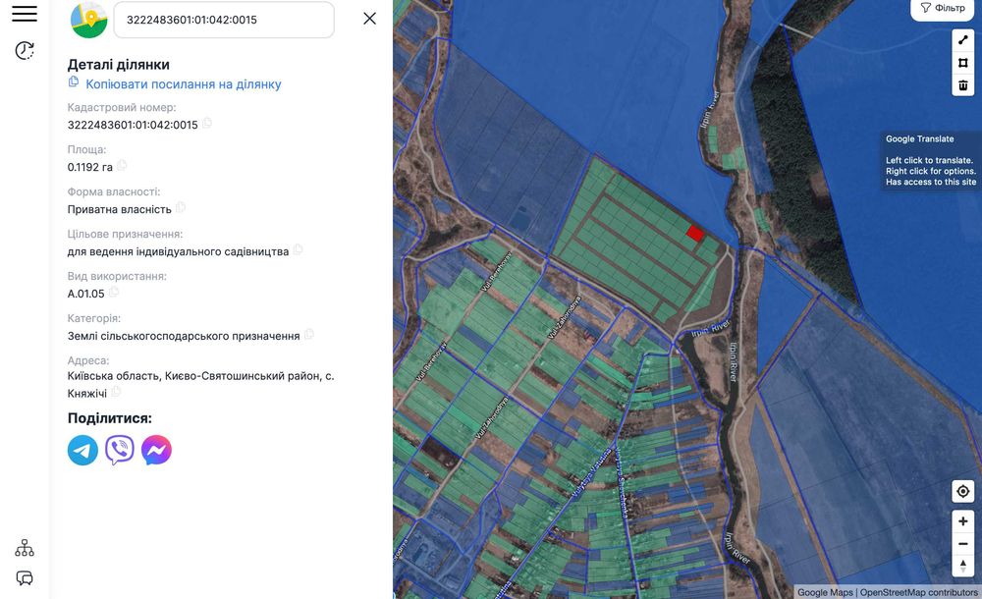Screen dimensions: 982x599
Task: Click the 'Поділитися:' heading
Action: pos(110,418)
